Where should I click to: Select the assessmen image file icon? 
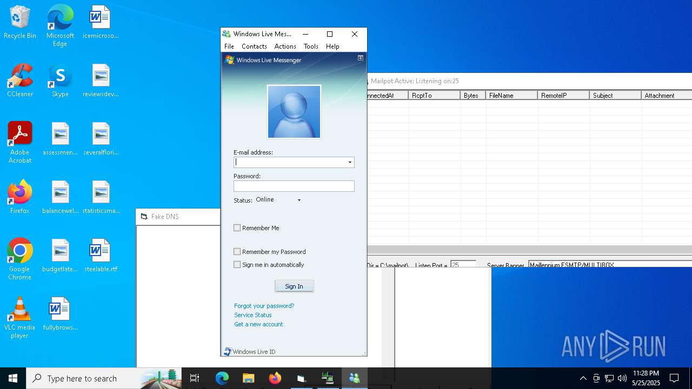click(x=60, y=139)
